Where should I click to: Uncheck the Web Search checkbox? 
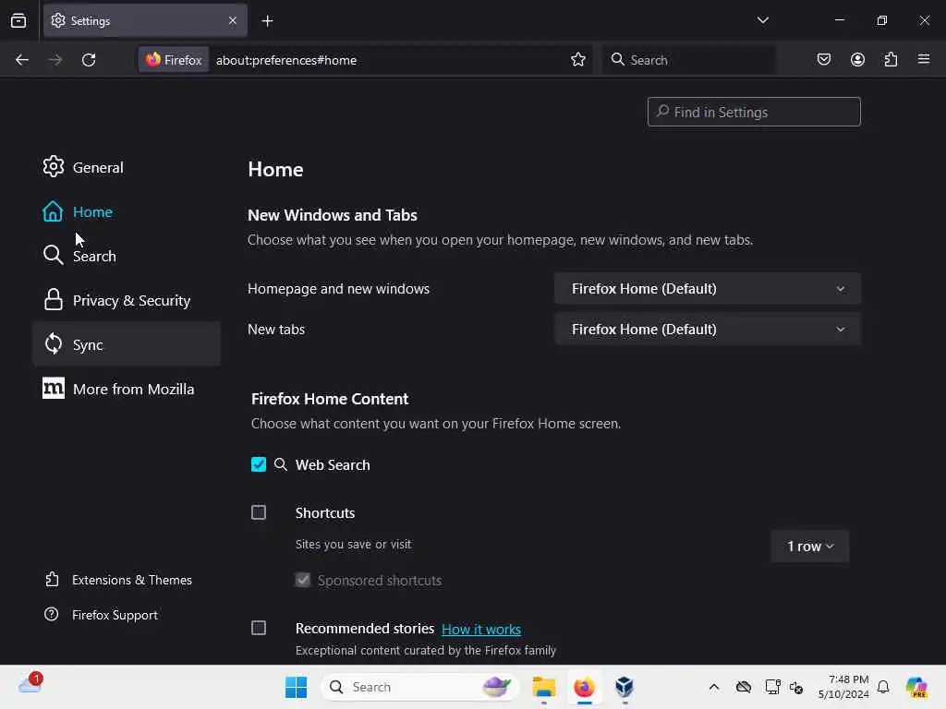point(259,464)
